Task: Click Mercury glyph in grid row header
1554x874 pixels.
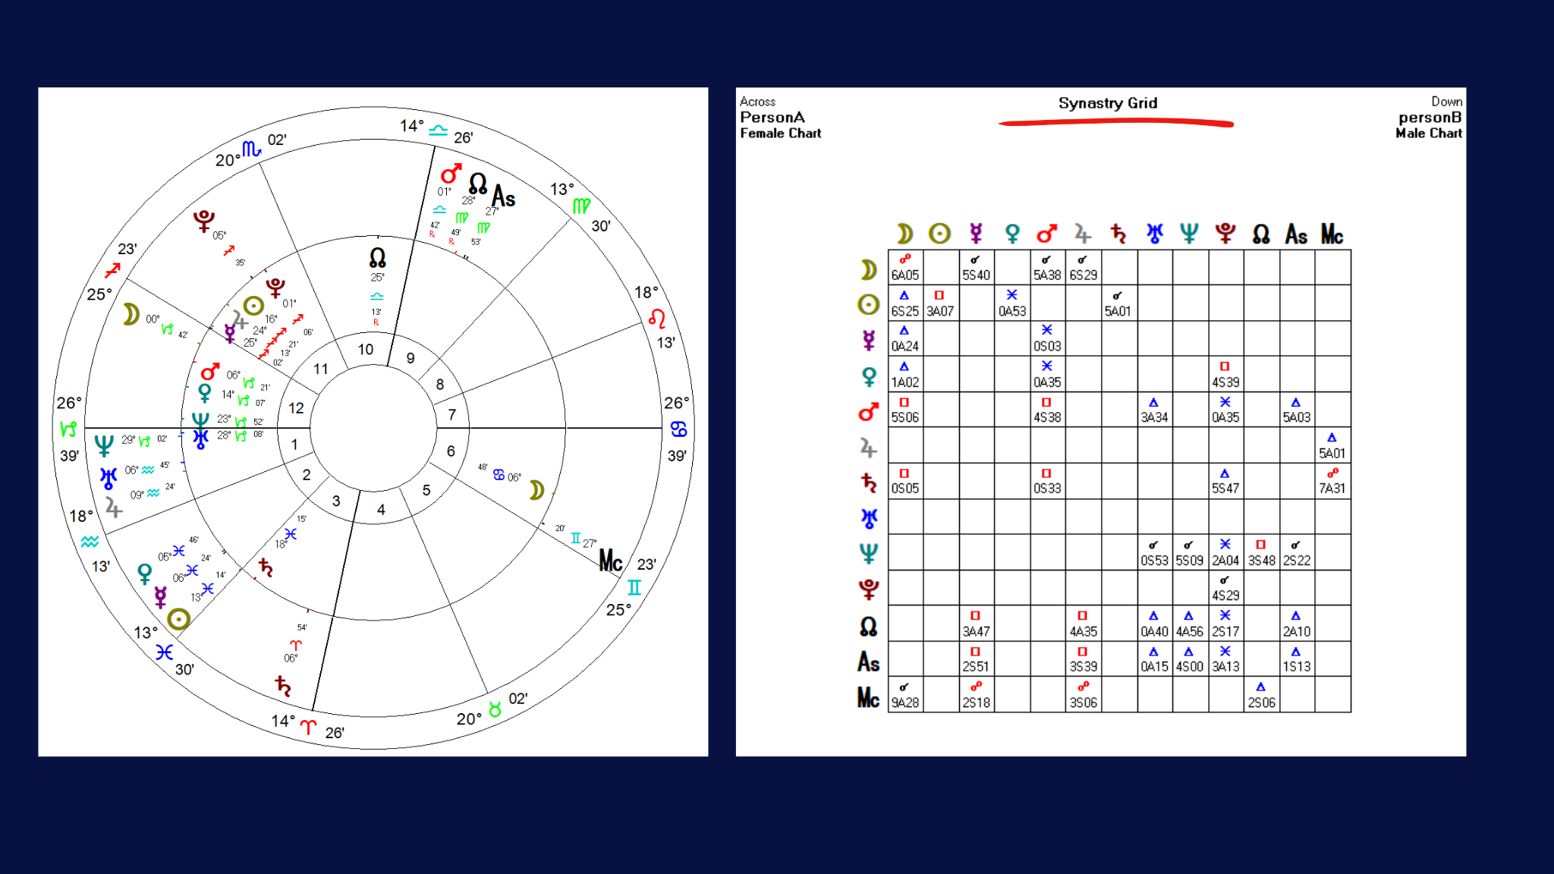Action: pyautogui.click(x=869, y=340)
